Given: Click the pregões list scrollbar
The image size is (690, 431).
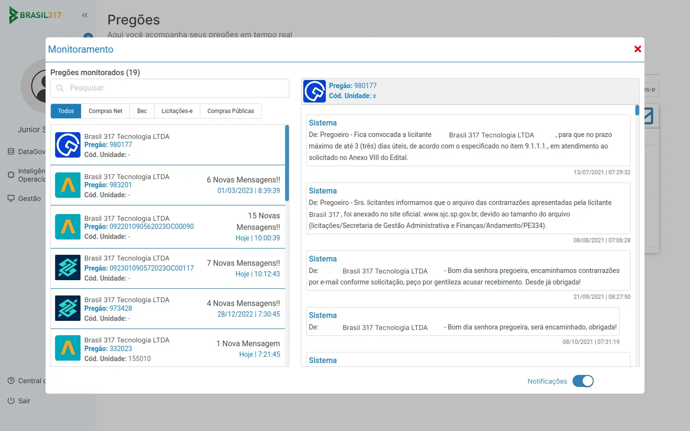Looking at the screenshot, I should click(287, 163).
